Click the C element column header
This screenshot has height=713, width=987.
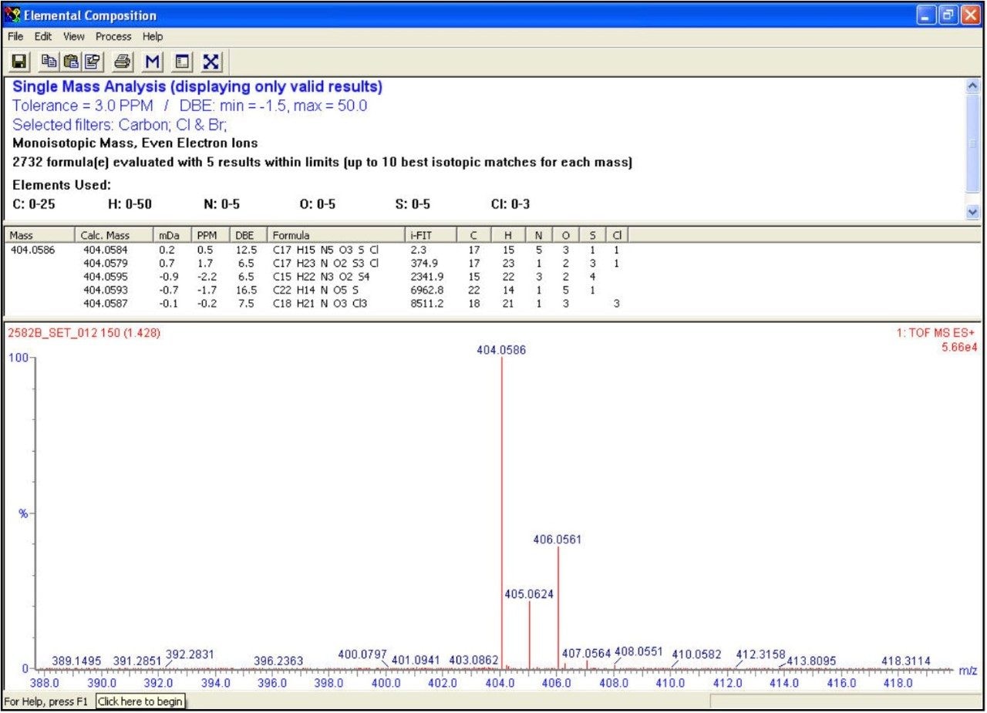click(x=474, y=235)
